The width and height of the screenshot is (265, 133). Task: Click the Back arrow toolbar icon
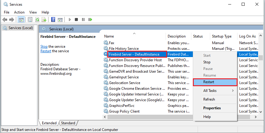click(x=5, y=20)
